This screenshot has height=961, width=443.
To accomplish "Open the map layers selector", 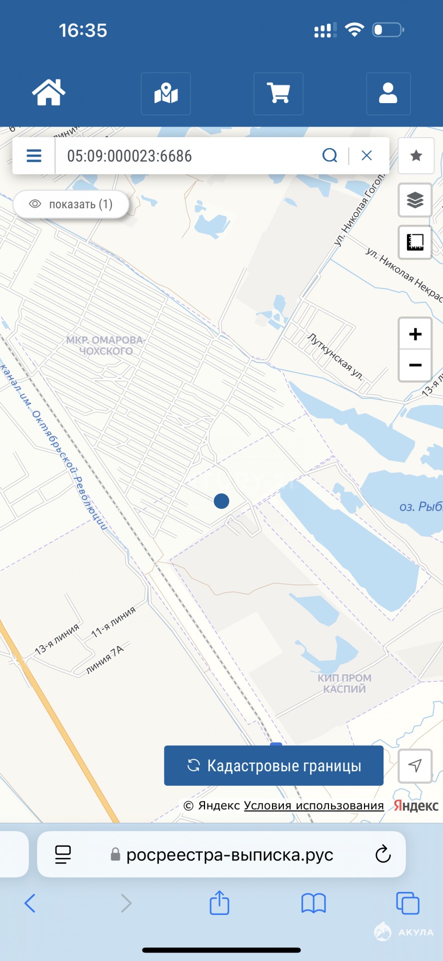I will pos(415,200).
